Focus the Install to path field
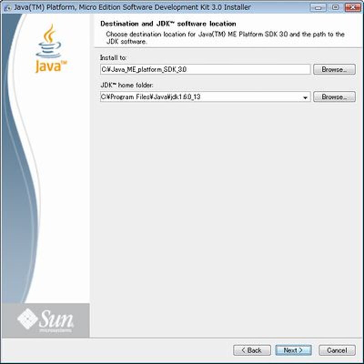 click(x=205, y=70)
